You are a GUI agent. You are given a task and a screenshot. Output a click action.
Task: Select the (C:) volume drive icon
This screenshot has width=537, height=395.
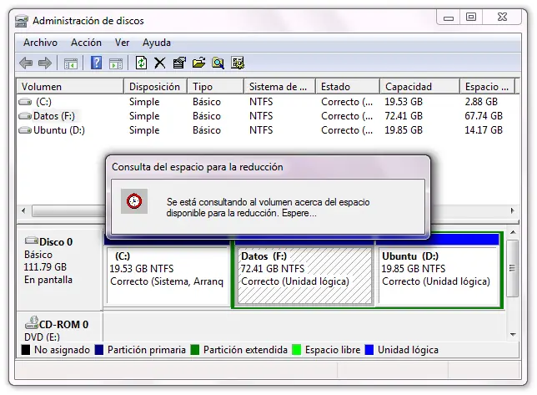point(25,102)
